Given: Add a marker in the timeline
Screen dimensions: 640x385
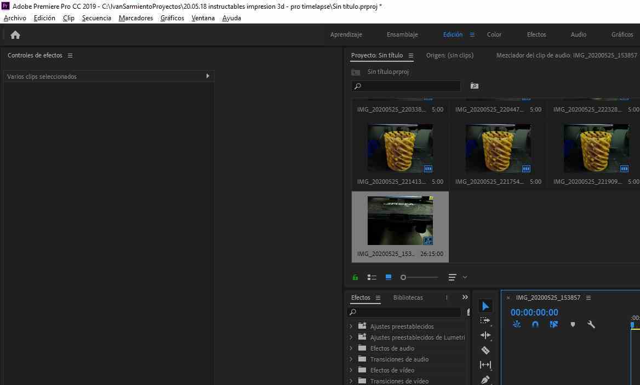Looking at the screenshot, I should click(573, 325).
